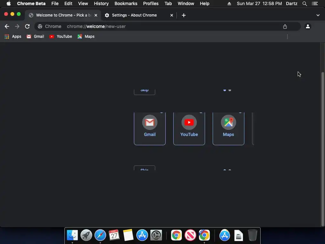Switch to Welcome to Chrome tab
The width and height of the screenshot is (325, 244).
click(x=62, y=15)
